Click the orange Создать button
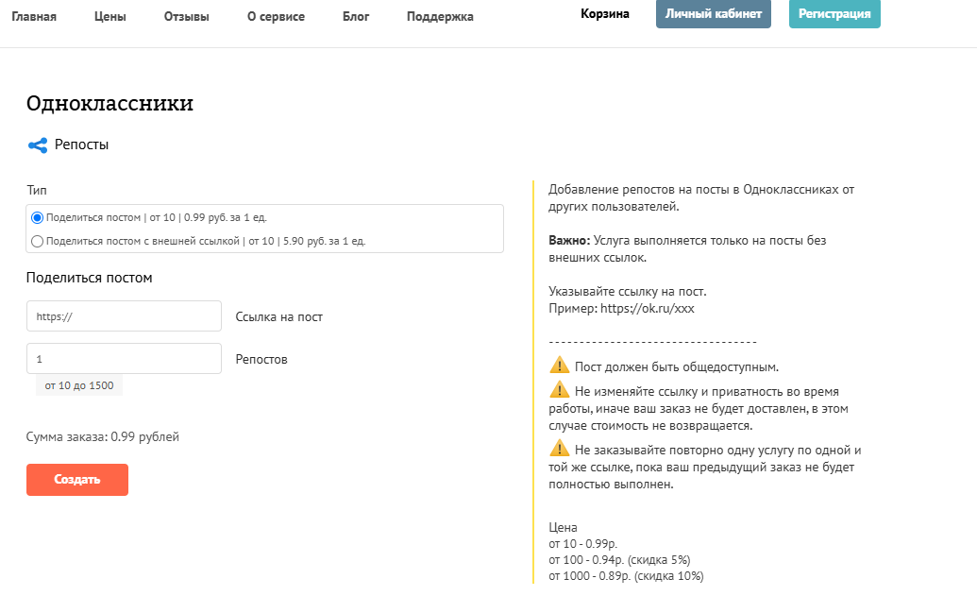This screenshot has width=977, height=596. coord(77,480)
